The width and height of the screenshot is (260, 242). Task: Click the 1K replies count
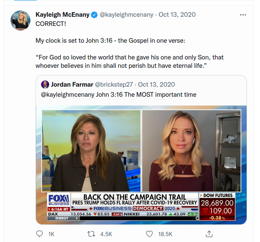[x=51, y=234]
